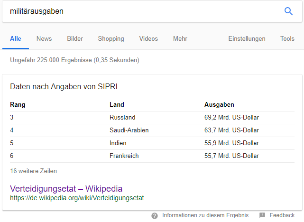
Task: Switch to the News tab
Action: (x=44, y=39)
